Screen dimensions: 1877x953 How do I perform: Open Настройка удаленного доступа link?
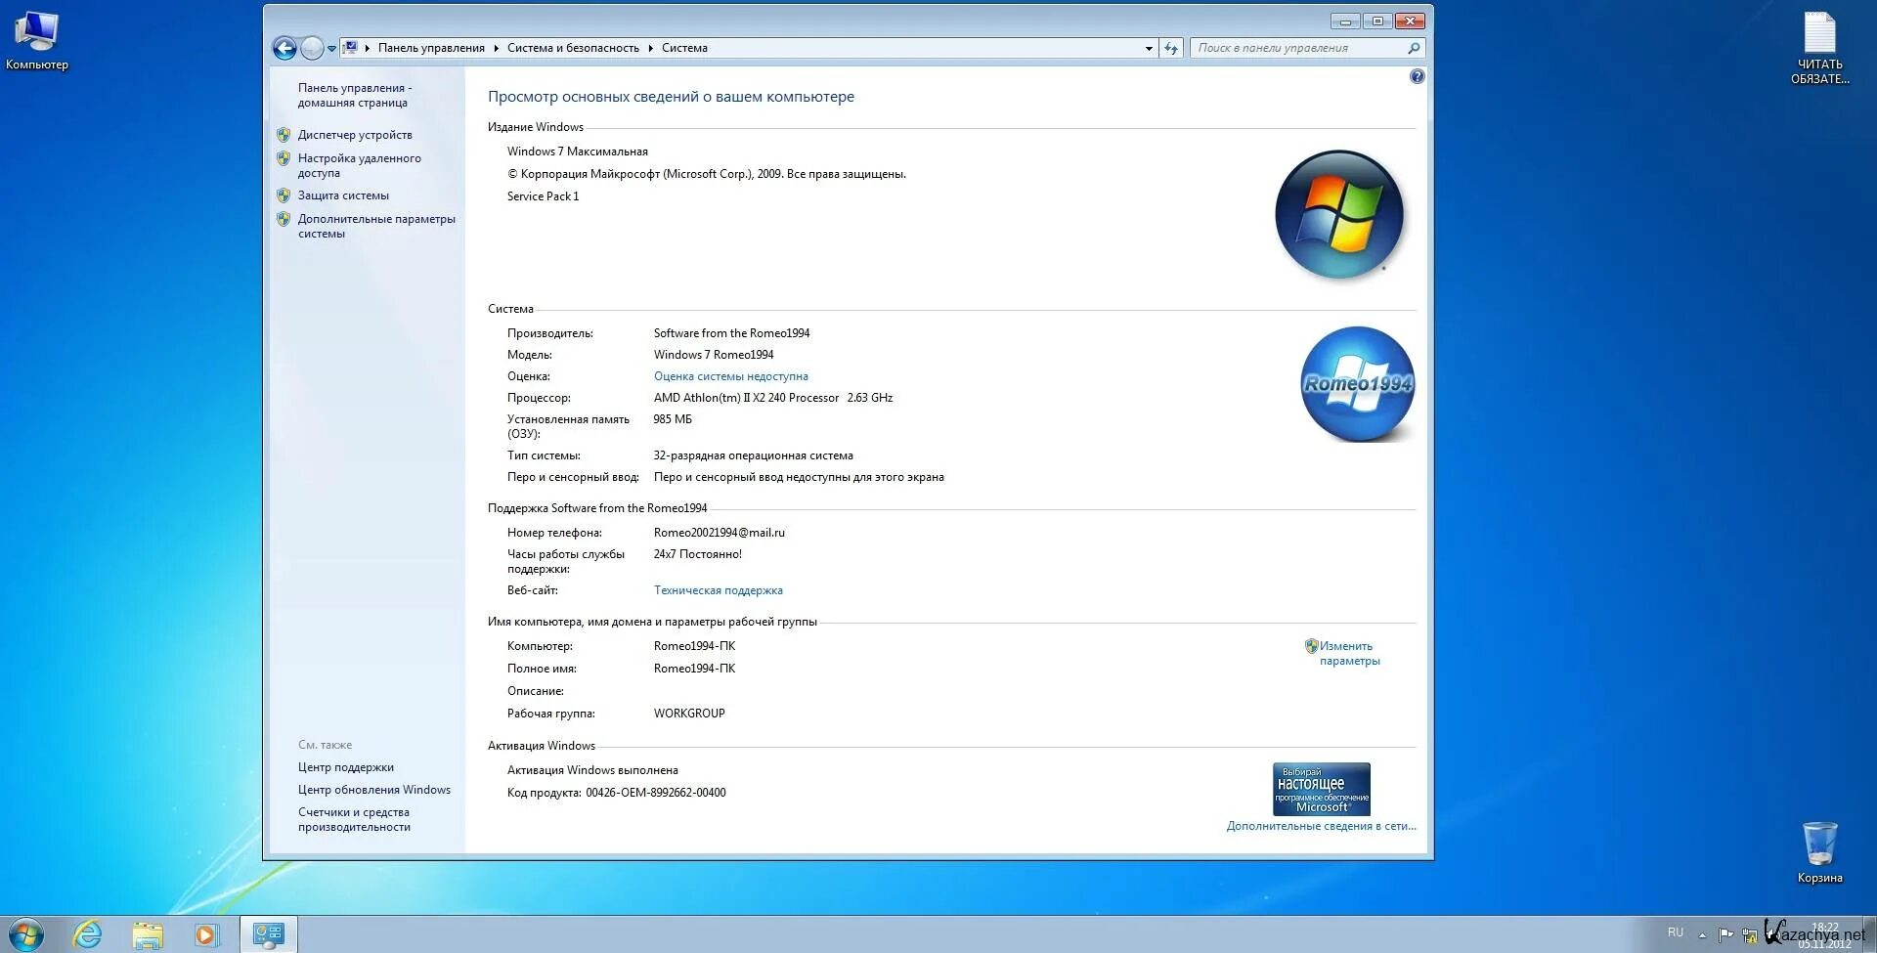point(360,165)
